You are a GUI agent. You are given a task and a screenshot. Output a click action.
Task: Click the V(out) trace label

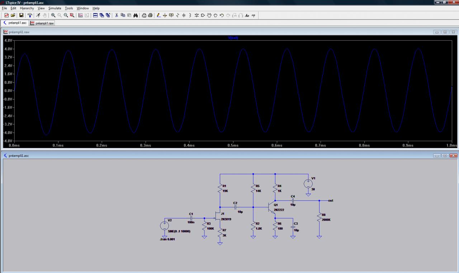tap(233, 38)
